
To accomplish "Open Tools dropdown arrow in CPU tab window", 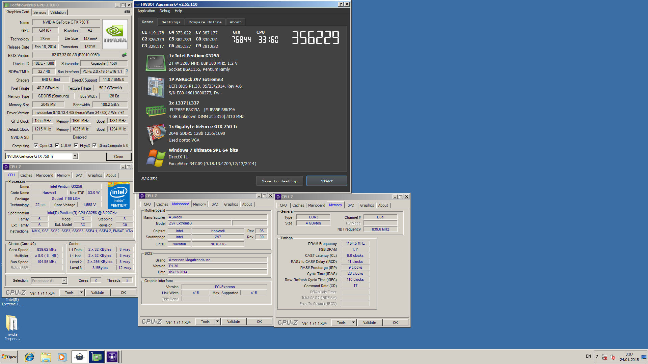I will (81, 293).
